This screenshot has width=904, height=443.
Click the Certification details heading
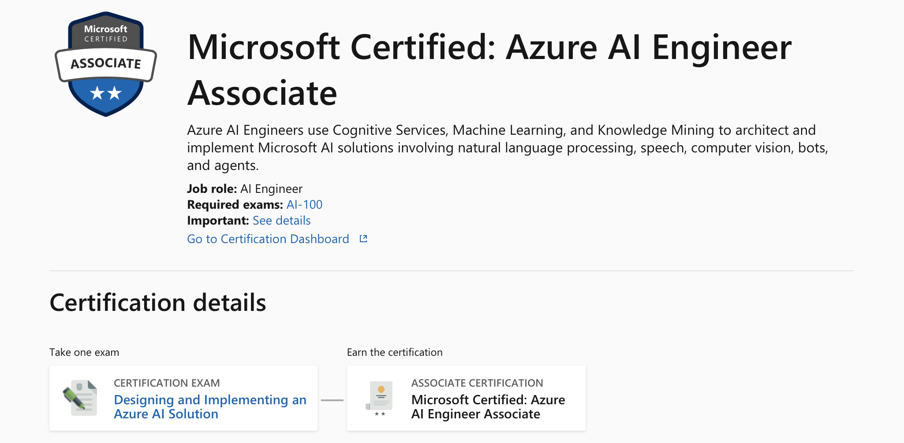tap(158, 303)
